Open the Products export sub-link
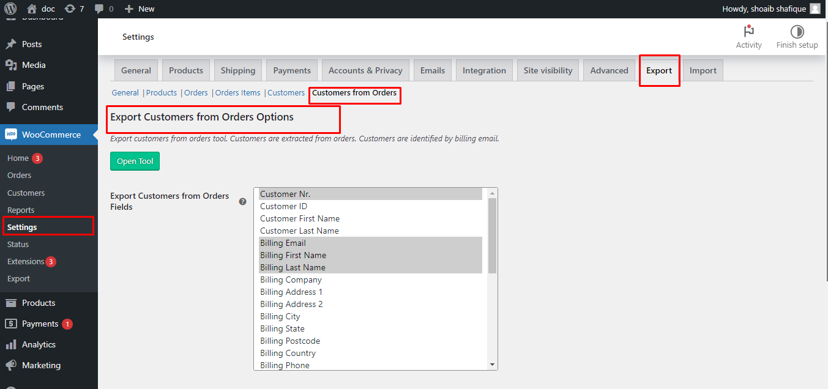This screenshot has height=389, width=828. tap(162, 93)
